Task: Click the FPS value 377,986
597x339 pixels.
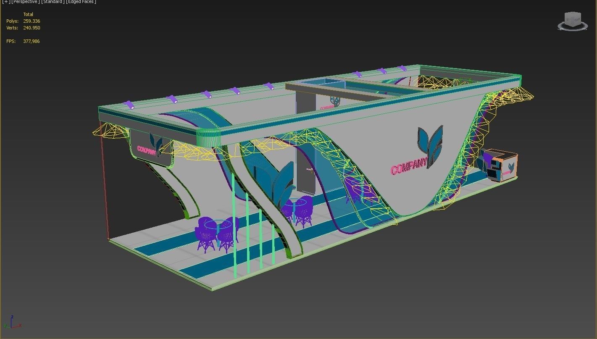Action: [x=32, y=41]
